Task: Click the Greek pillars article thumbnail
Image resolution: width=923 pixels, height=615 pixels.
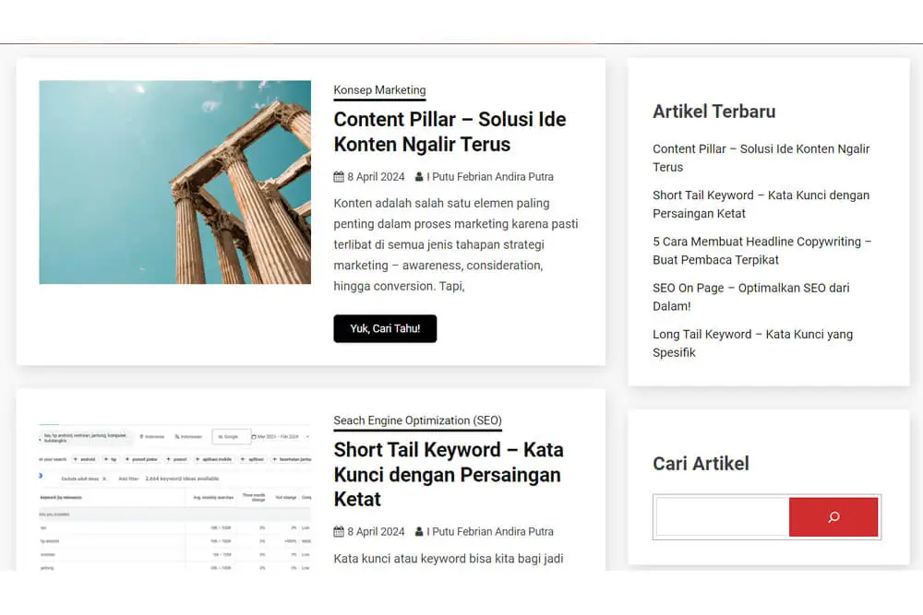Action: point(174,183)
